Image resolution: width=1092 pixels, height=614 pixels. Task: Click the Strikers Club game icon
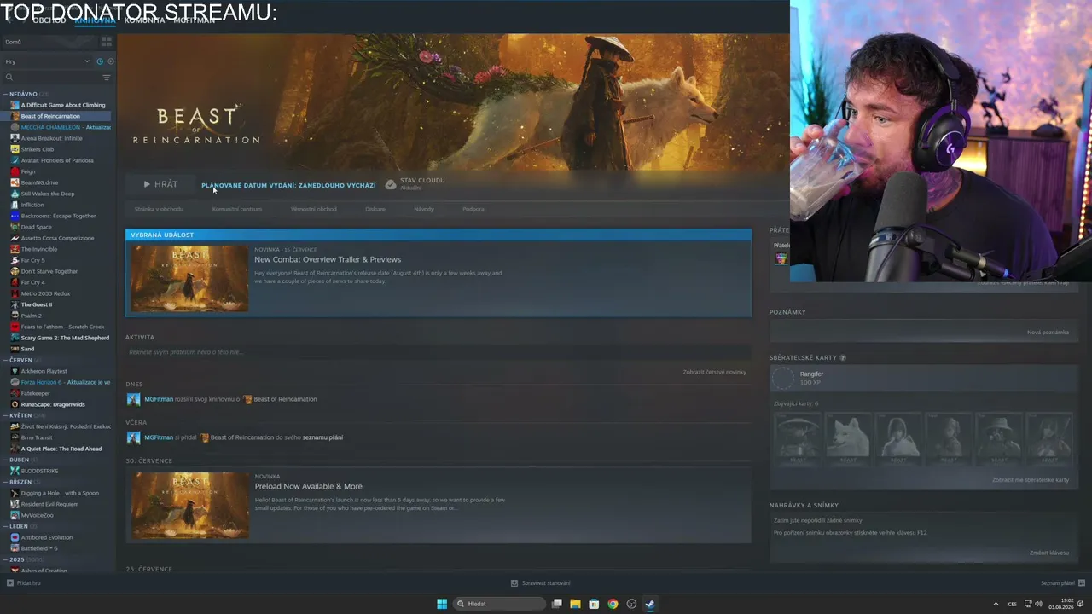(x=15, y=149)
